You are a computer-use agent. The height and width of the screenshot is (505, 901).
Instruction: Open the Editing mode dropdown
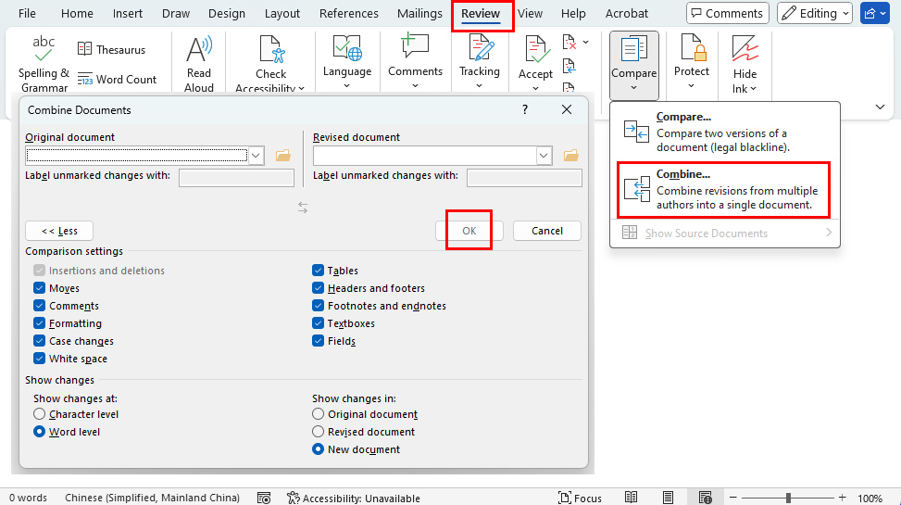point(815,14)
